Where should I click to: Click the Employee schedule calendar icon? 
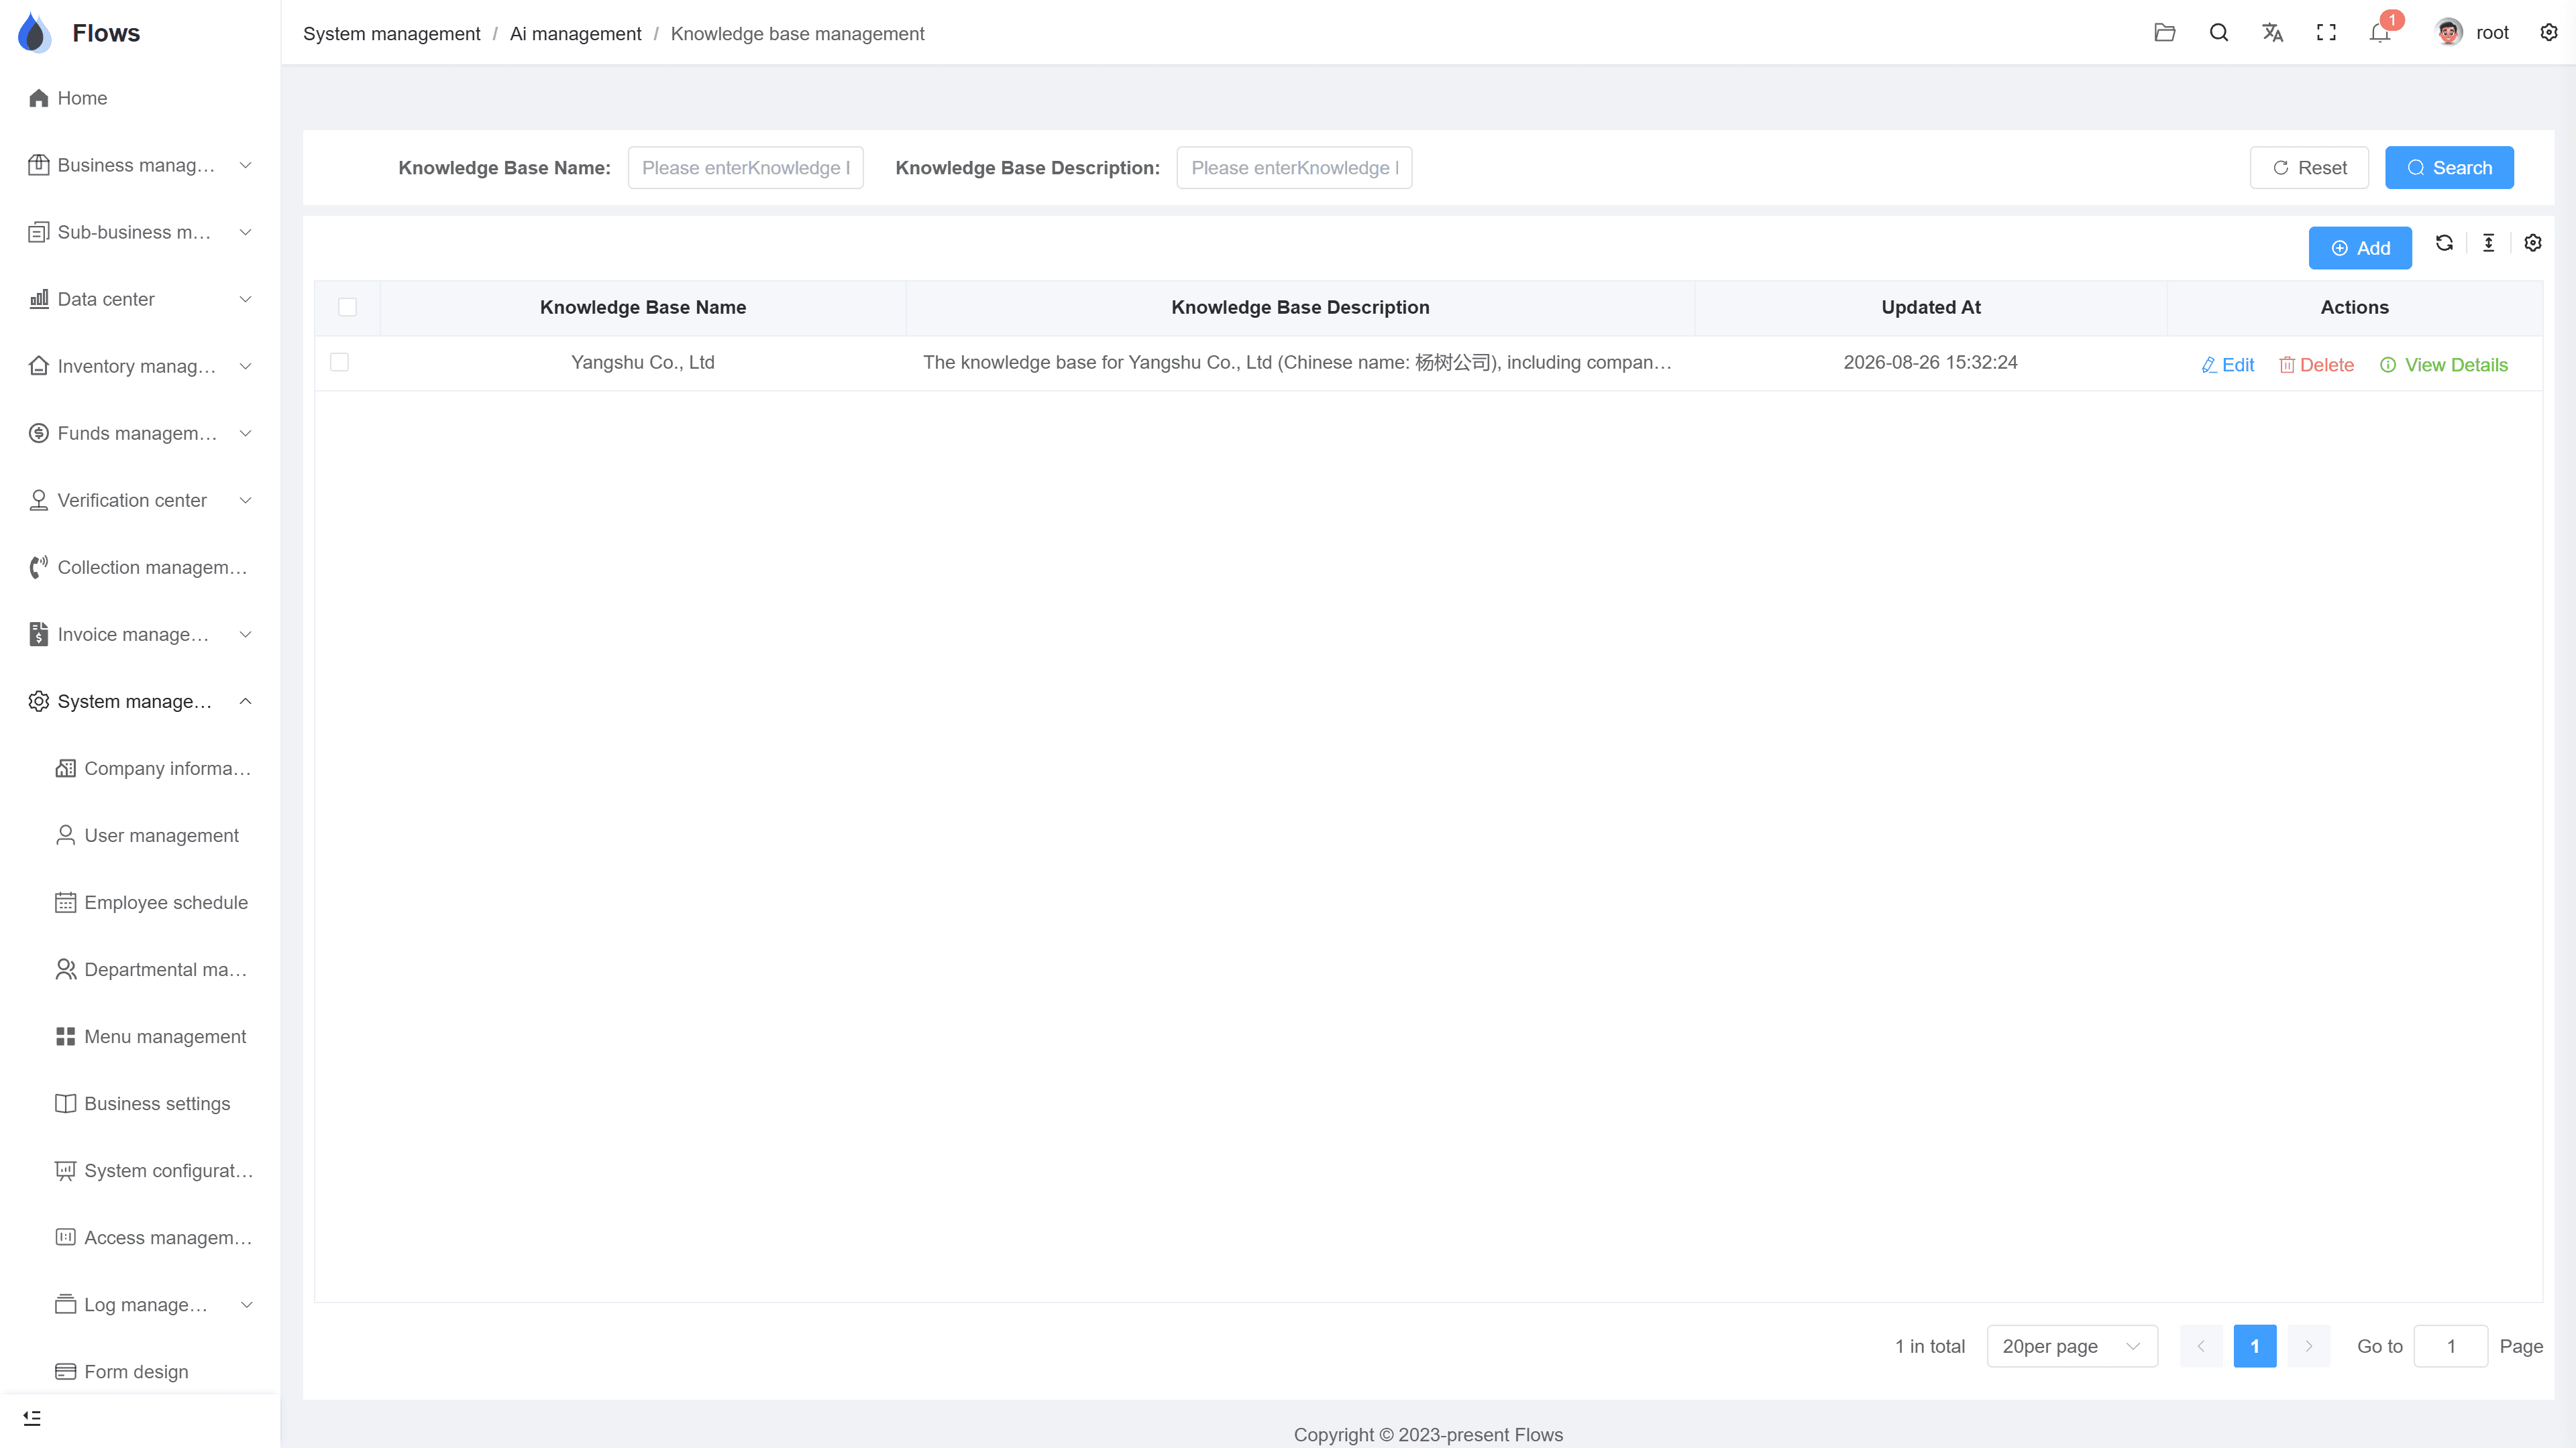66,902
